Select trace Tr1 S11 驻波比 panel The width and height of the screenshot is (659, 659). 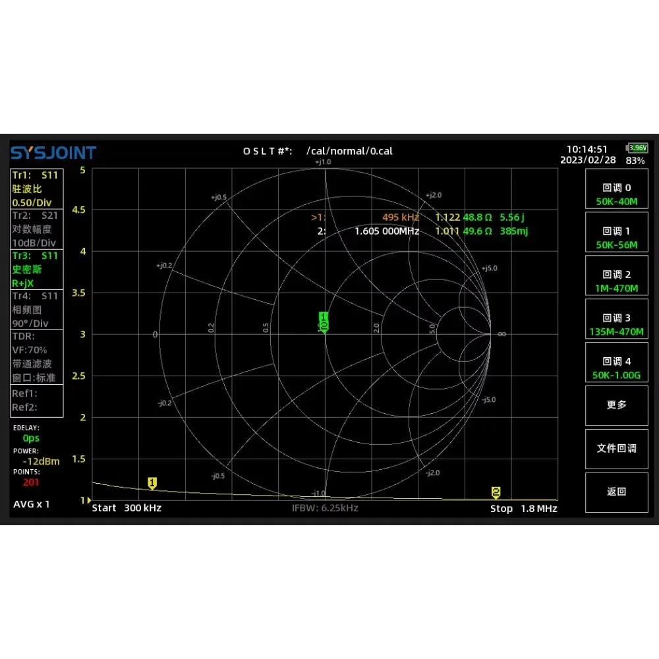tap(36, 188)
